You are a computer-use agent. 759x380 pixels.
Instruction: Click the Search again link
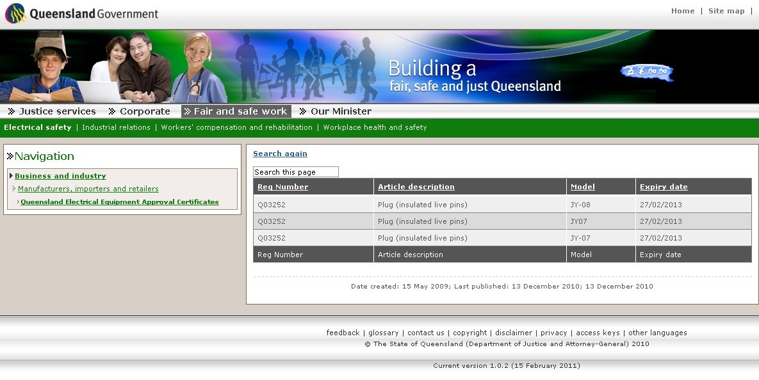(280, 154)
